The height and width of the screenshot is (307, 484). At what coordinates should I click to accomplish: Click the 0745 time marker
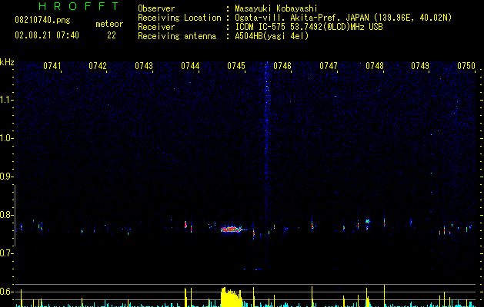click(236, 66)
